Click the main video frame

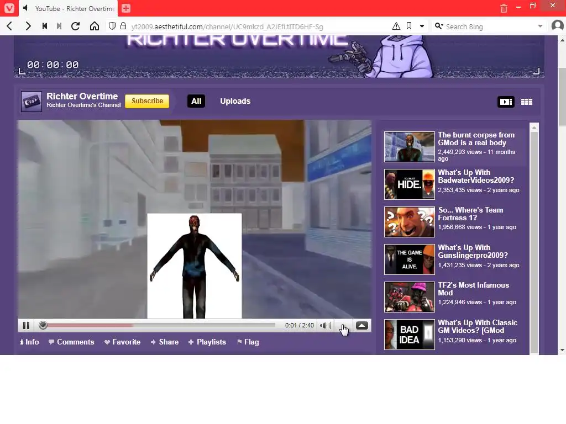coord(194,219)
